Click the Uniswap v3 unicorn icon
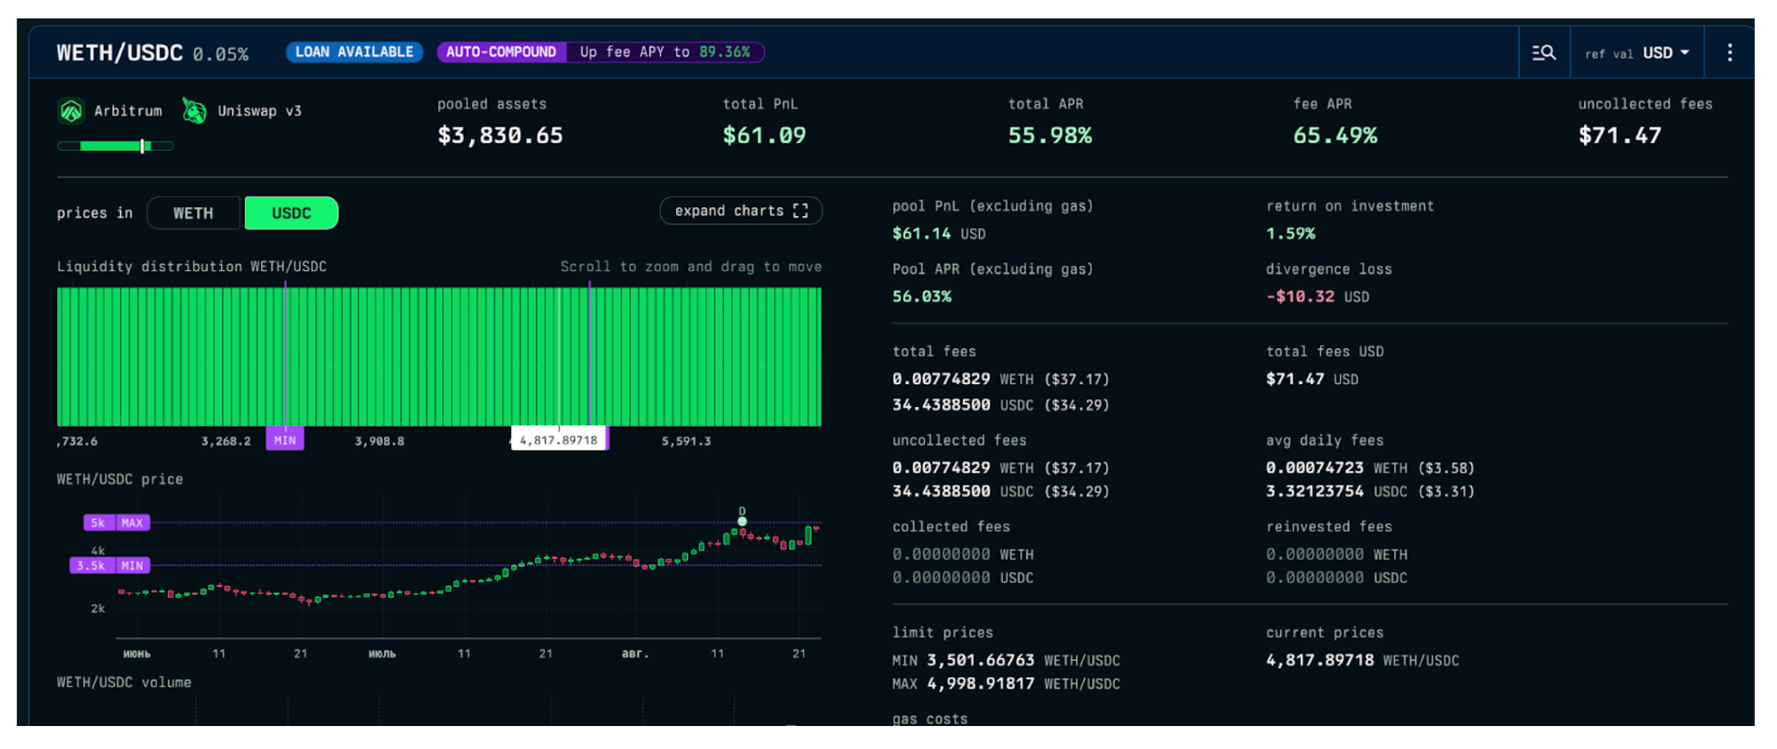The height and width of the screenshot is (749, 1777). click(x=194, y=111)
